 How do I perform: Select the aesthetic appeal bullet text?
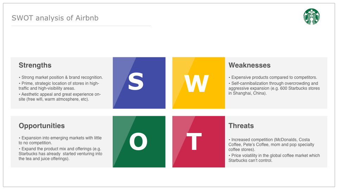point(60,97)
